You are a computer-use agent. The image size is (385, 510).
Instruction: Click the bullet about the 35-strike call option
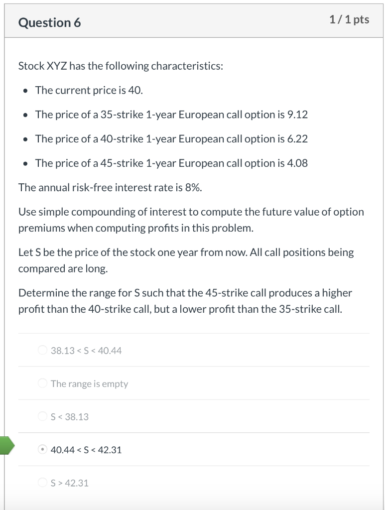[171, 115]
